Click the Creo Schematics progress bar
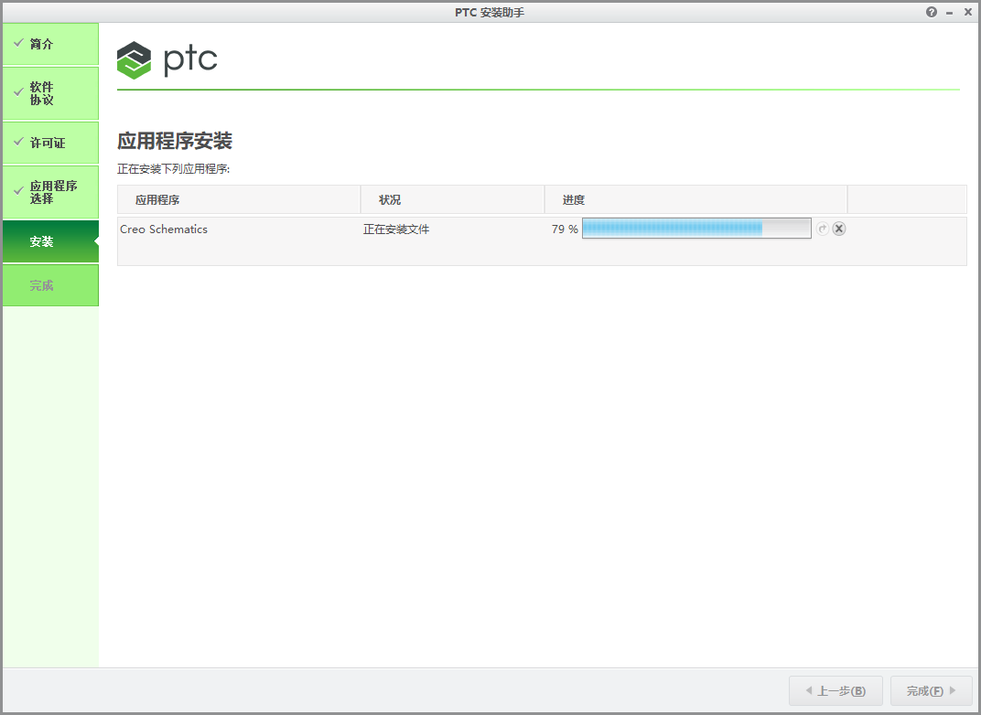 [x=696, y=229]
